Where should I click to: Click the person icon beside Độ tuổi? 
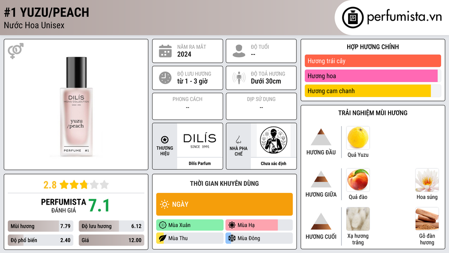tap(239, 51)
